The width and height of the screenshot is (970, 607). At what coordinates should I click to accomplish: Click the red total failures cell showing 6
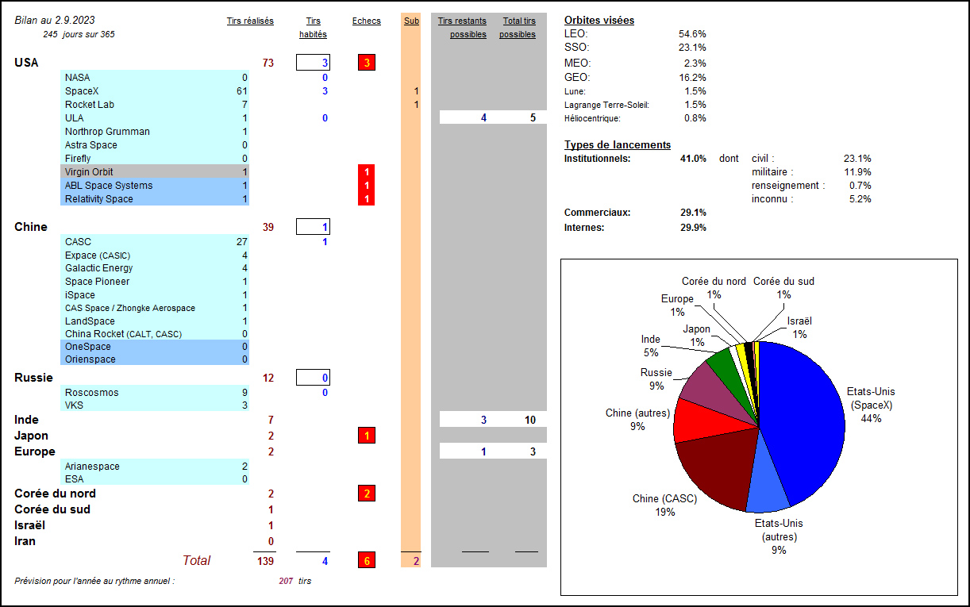[x=367, y=561]
